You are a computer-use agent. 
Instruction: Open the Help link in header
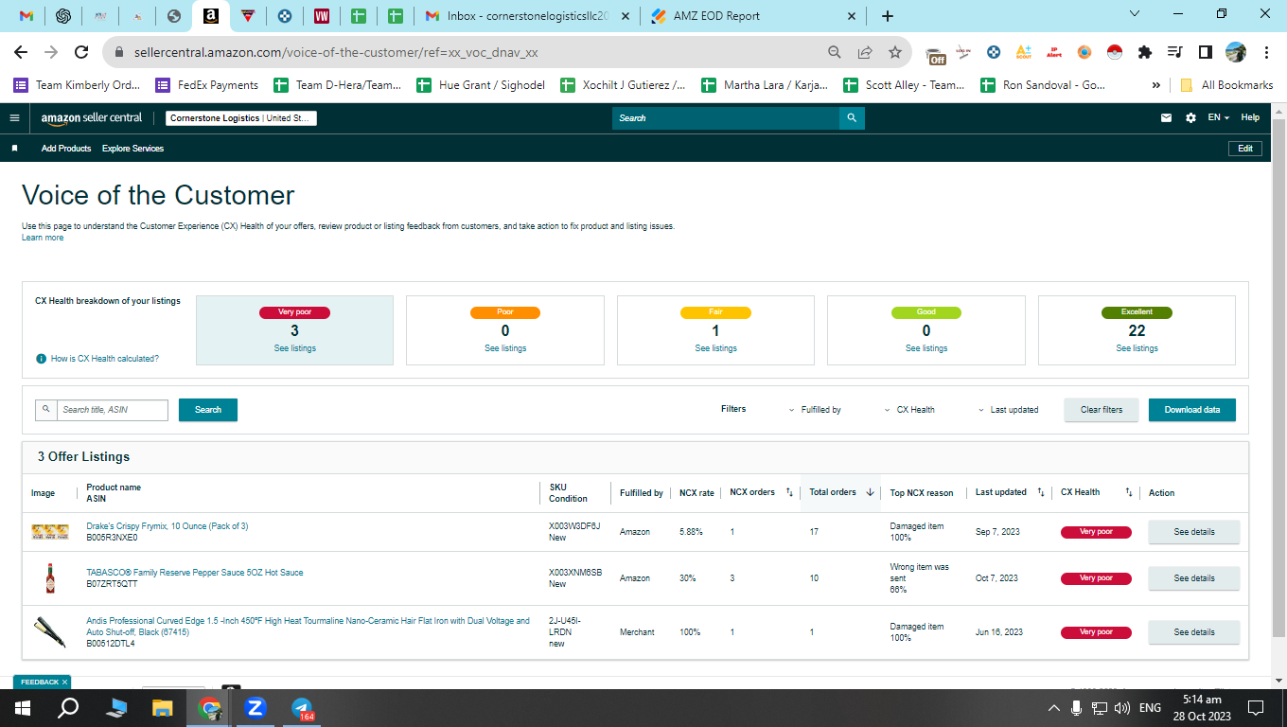click(x=1250, y=118)
